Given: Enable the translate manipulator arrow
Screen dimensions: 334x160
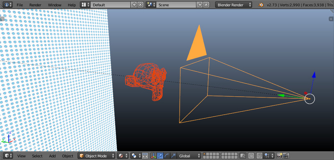Looking at the screenshot, I should [160, 156].
